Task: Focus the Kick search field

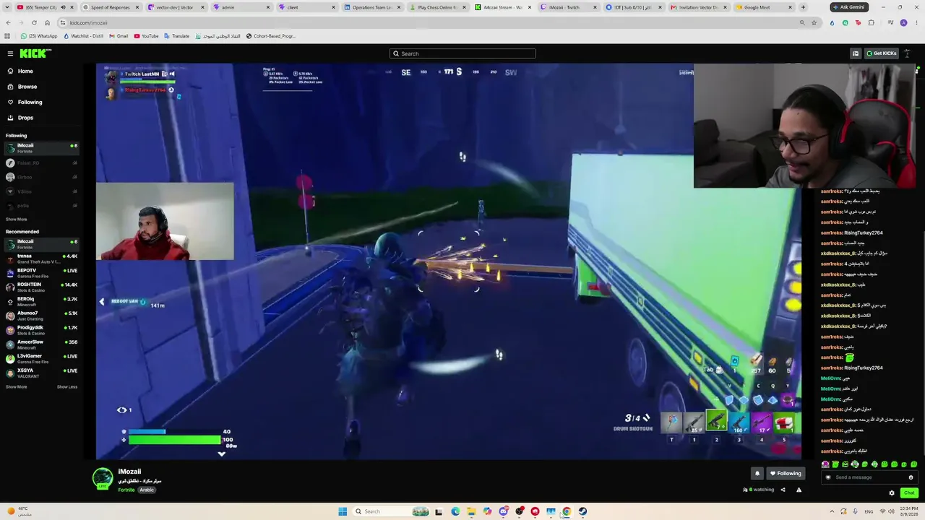Action: tap(462, 53)
